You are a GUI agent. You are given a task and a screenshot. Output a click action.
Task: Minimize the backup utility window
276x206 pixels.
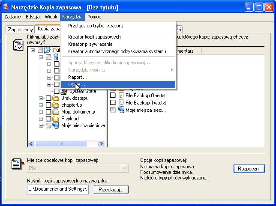click(x=249, y=7)
